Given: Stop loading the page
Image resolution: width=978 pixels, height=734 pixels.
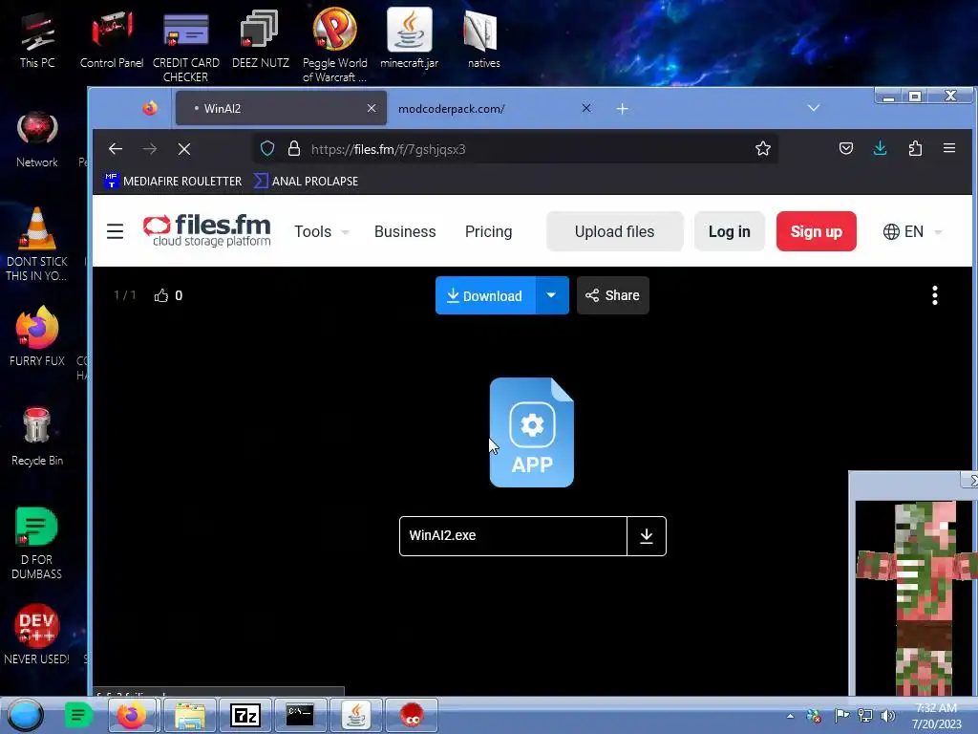Looking at the screenshot, I should coord(184,148).
